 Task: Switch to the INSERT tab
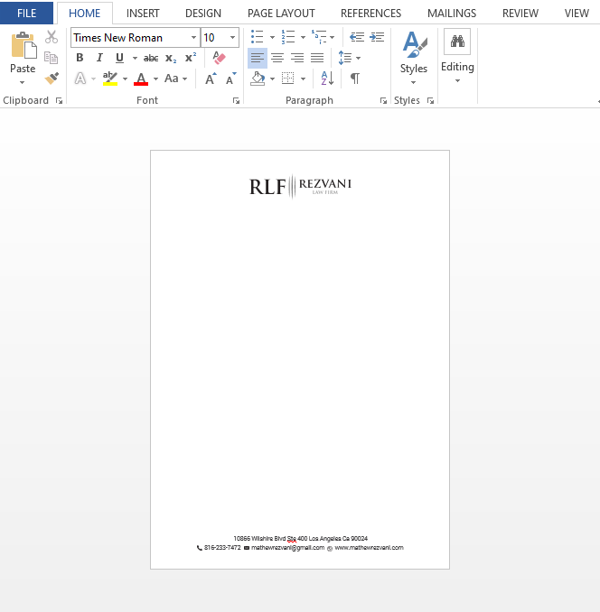click(x=143, y=14)
